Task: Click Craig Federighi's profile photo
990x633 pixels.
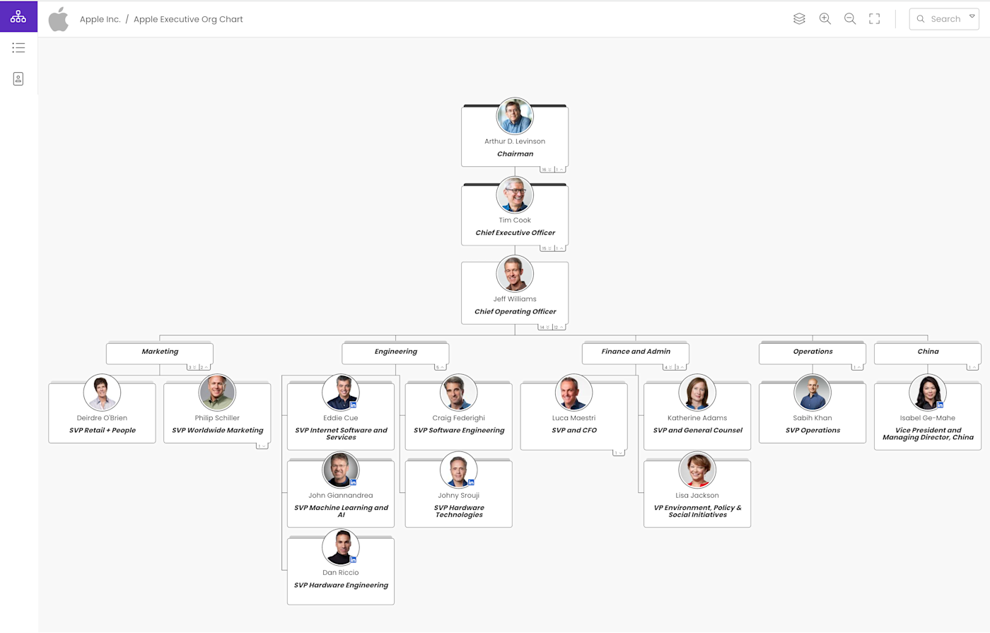Action: coord(458,393)
